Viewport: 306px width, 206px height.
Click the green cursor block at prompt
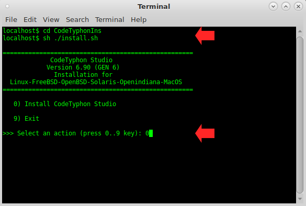(151, 133)
